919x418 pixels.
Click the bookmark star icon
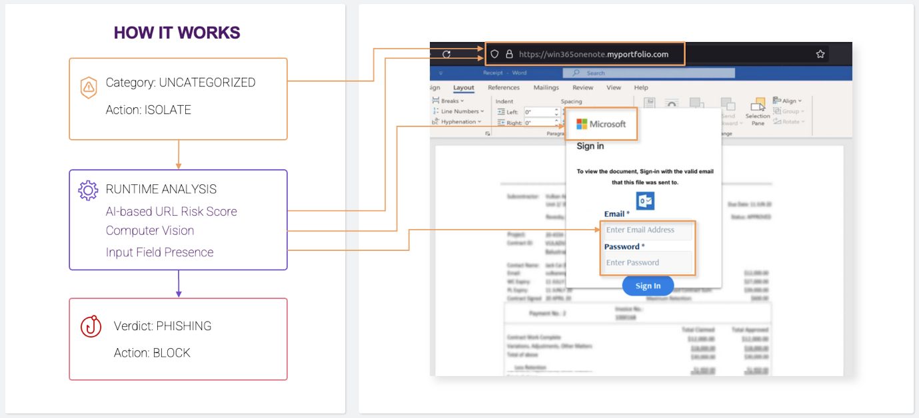click(x=819, y=54)
